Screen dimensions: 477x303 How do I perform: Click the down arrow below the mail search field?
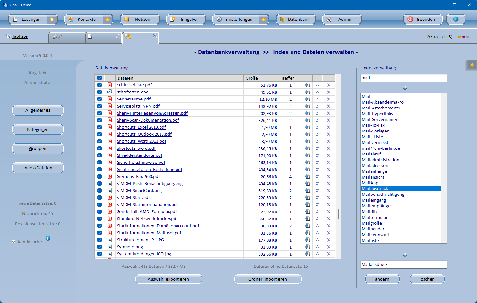[x=405, y=88]
